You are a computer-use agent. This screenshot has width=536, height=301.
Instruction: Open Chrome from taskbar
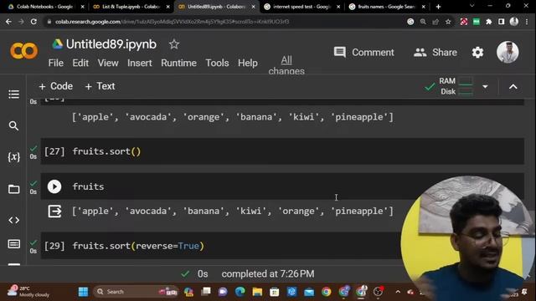point(327,292)
